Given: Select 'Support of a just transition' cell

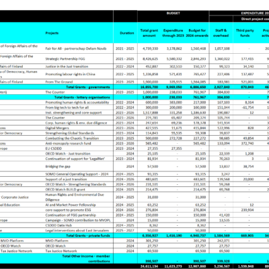Looking at the screenshot, I should click(x=66, y=179).
